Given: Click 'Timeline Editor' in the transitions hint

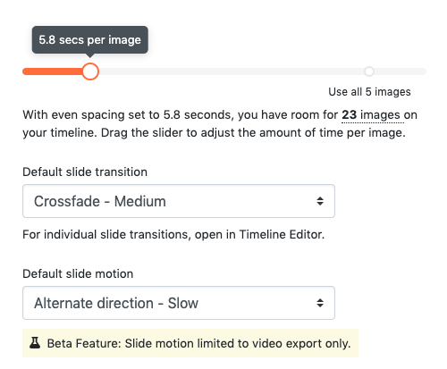Looking at the screenshot, I should (x=282, y=235).
